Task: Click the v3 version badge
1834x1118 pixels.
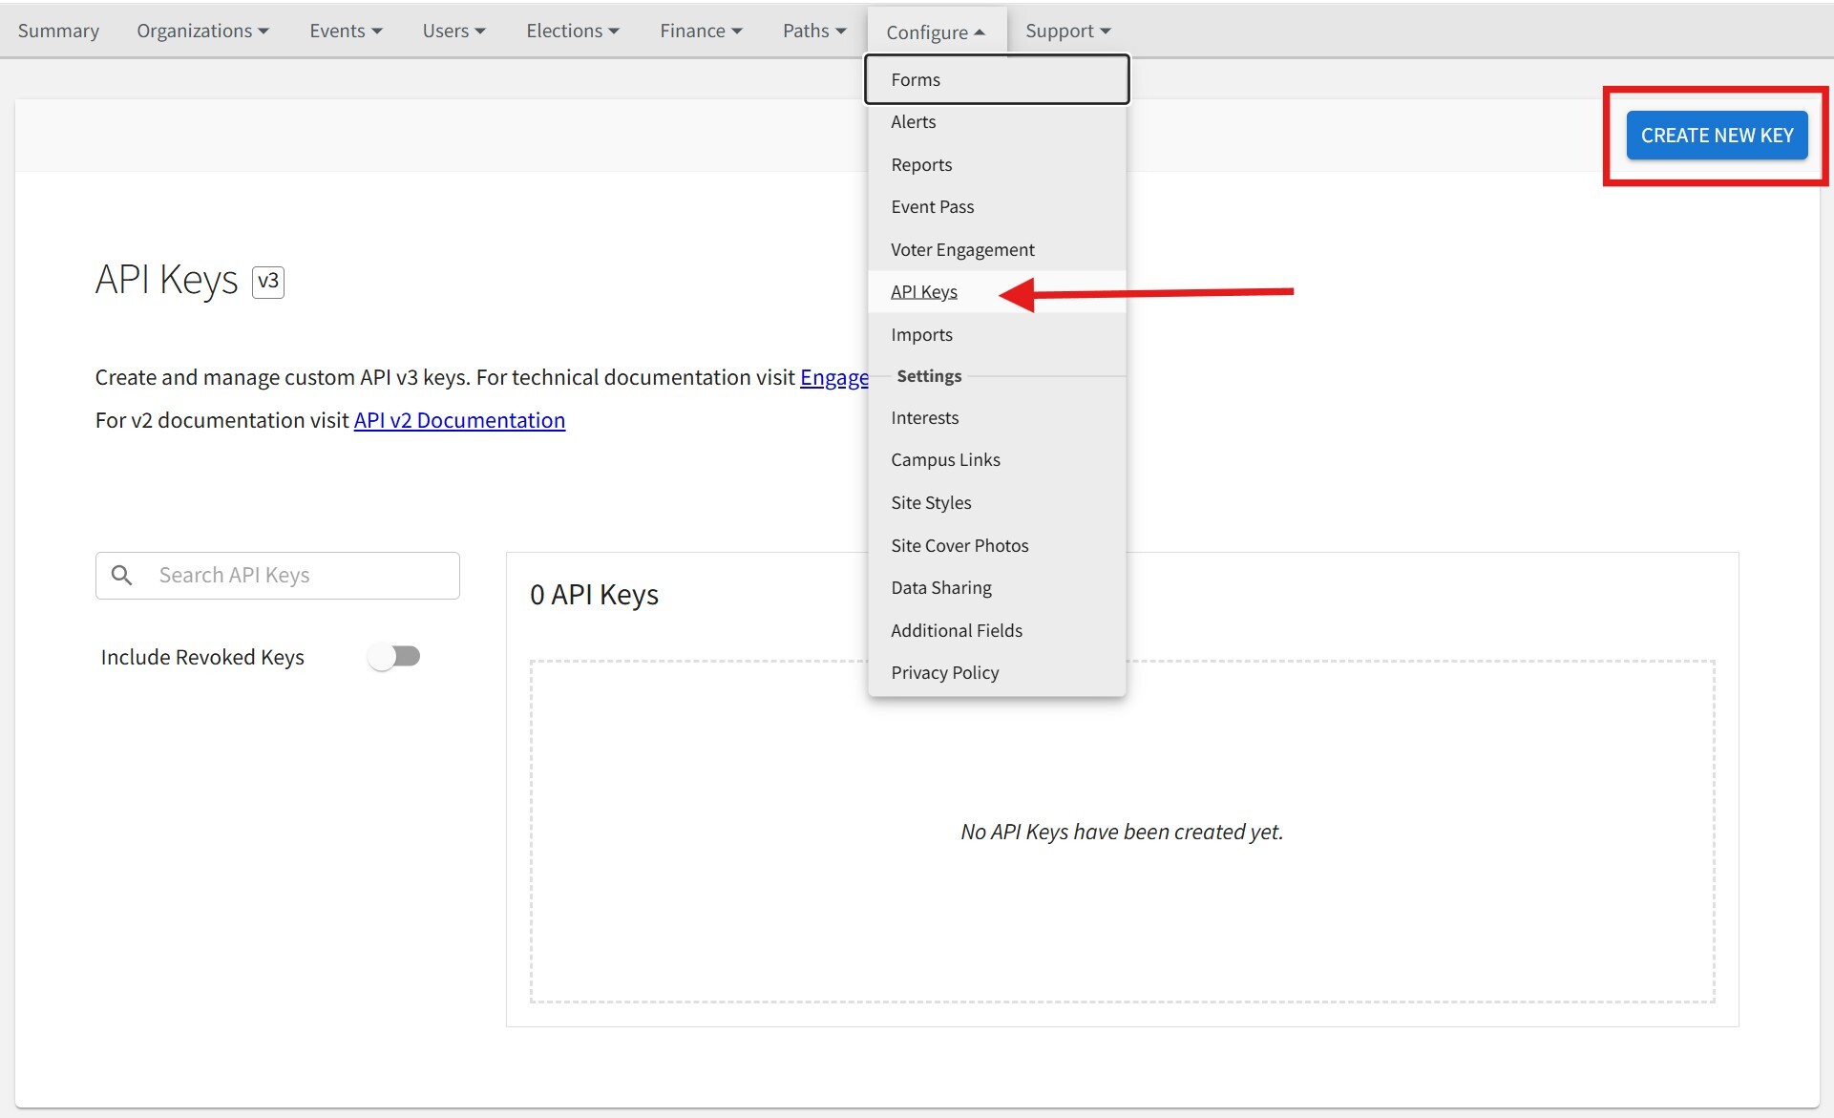Action: [268, 282]
